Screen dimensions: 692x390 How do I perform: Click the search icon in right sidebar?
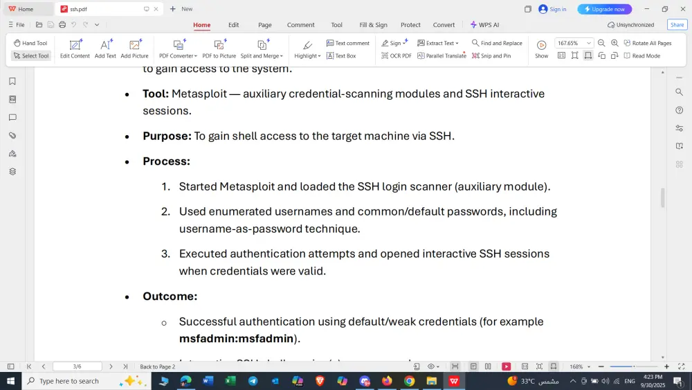[680, 92]
